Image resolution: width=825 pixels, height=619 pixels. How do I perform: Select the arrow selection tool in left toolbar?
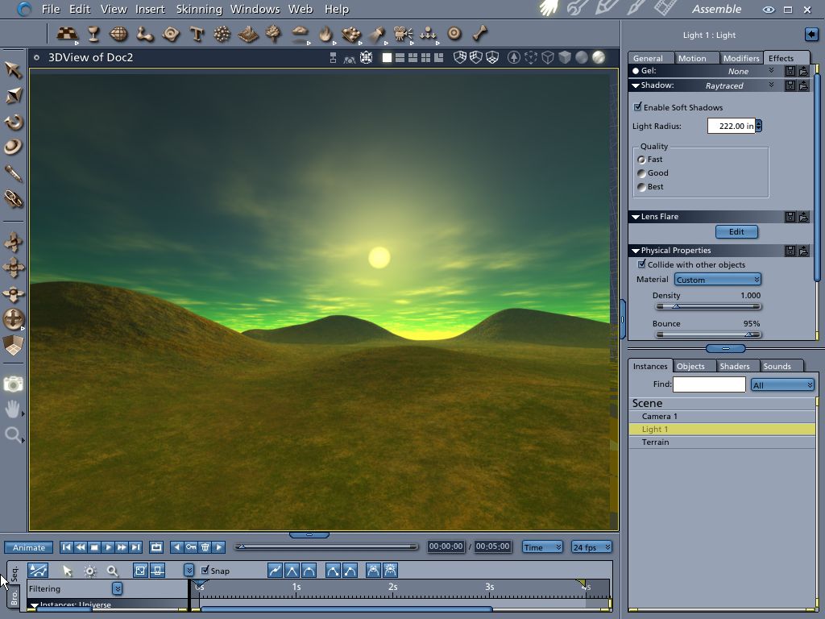pos(13,70)
